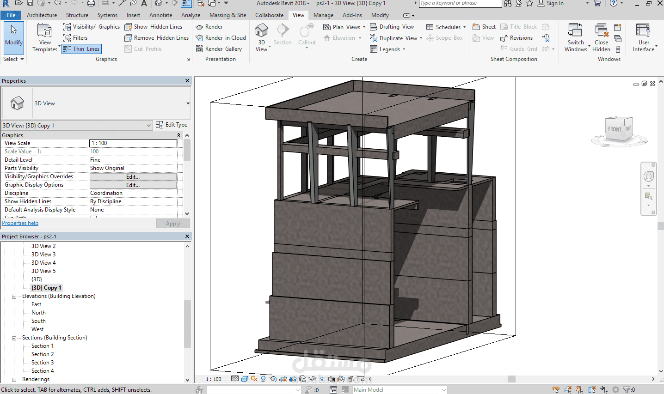The height and width of the screenshot is (394, 664).
Task: Switch to the Architecture tab
Action: pos(42,15)
